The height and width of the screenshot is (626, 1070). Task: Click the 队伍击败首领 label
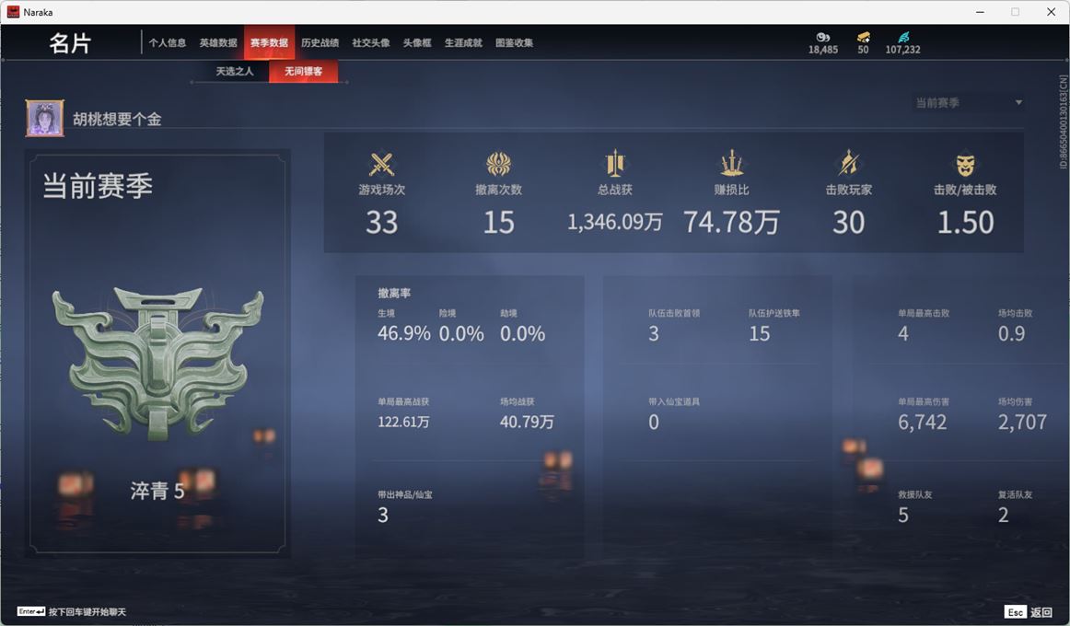click(674, 313)
